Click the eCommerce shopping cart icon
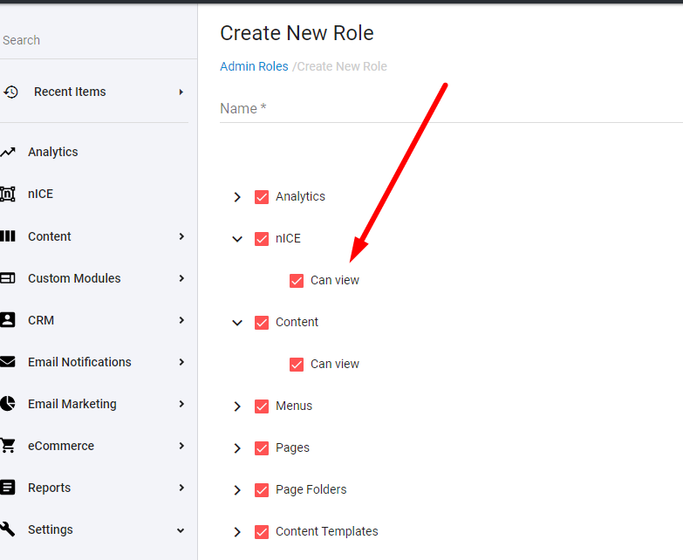Screen dimensions: 683x560 [x=8, y=446]
